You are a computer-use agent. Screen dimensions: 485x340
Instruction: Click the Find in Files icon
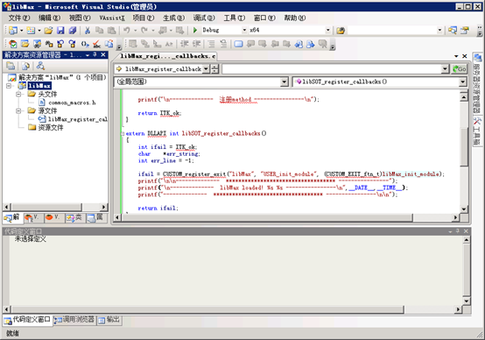click(341, 31)
